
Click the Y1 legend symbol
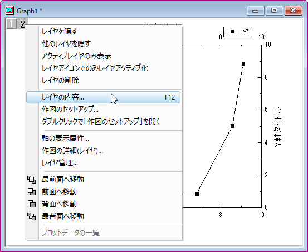232,32
